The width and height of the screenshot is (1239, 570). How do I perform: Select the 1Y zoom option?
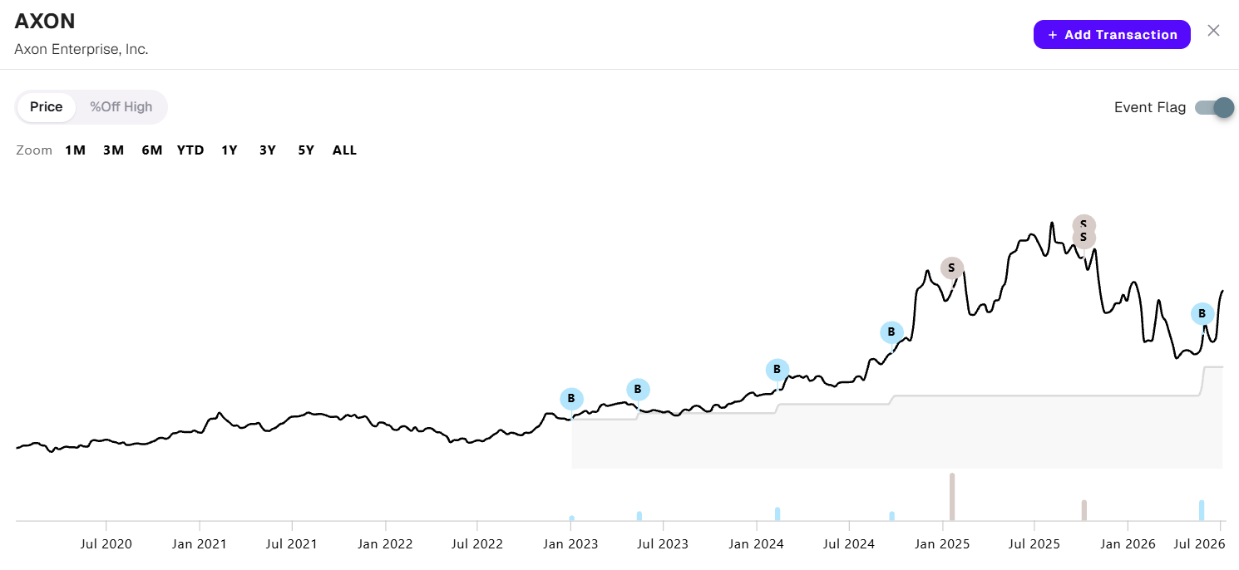click(x=230, y=150)
